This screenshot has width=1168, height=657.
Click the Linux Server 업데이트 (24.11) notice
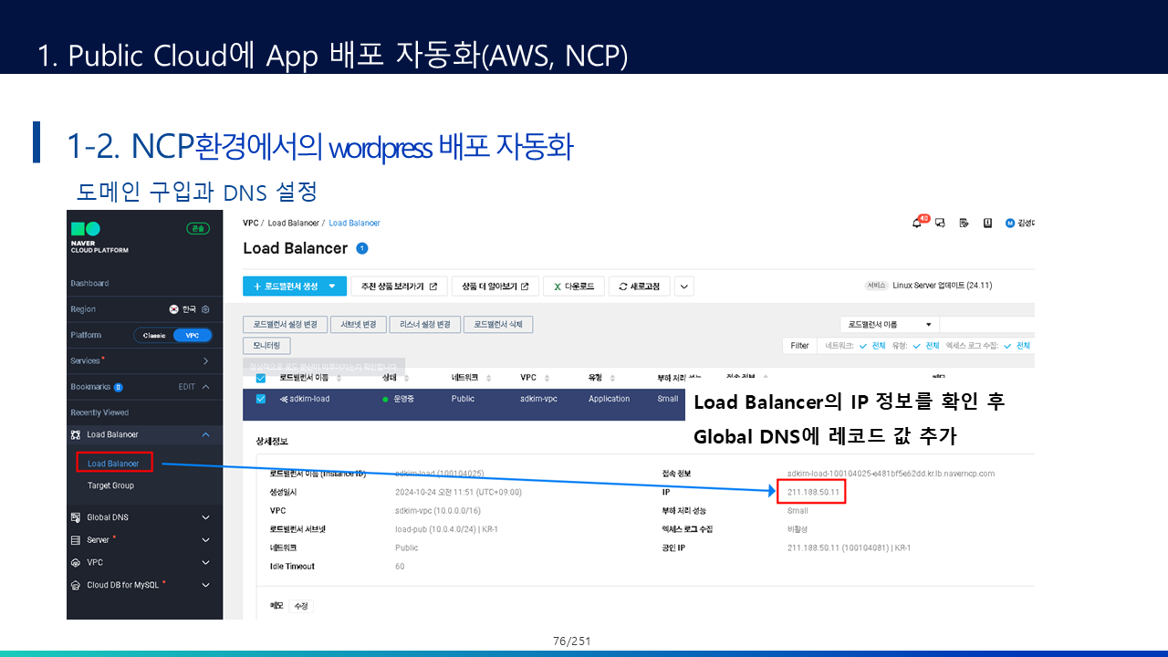[942, 286]
